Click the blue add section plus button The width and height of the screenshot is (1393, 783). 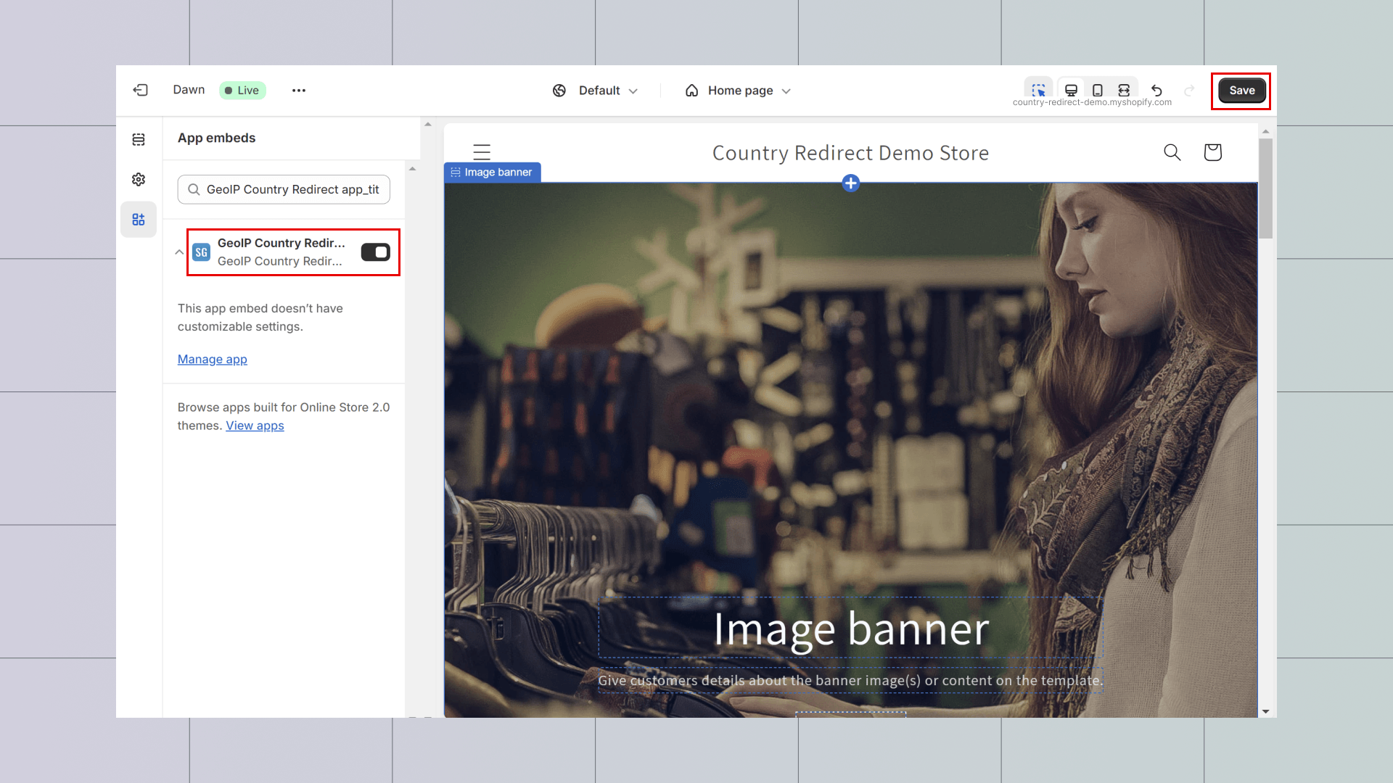pos(851,183)
